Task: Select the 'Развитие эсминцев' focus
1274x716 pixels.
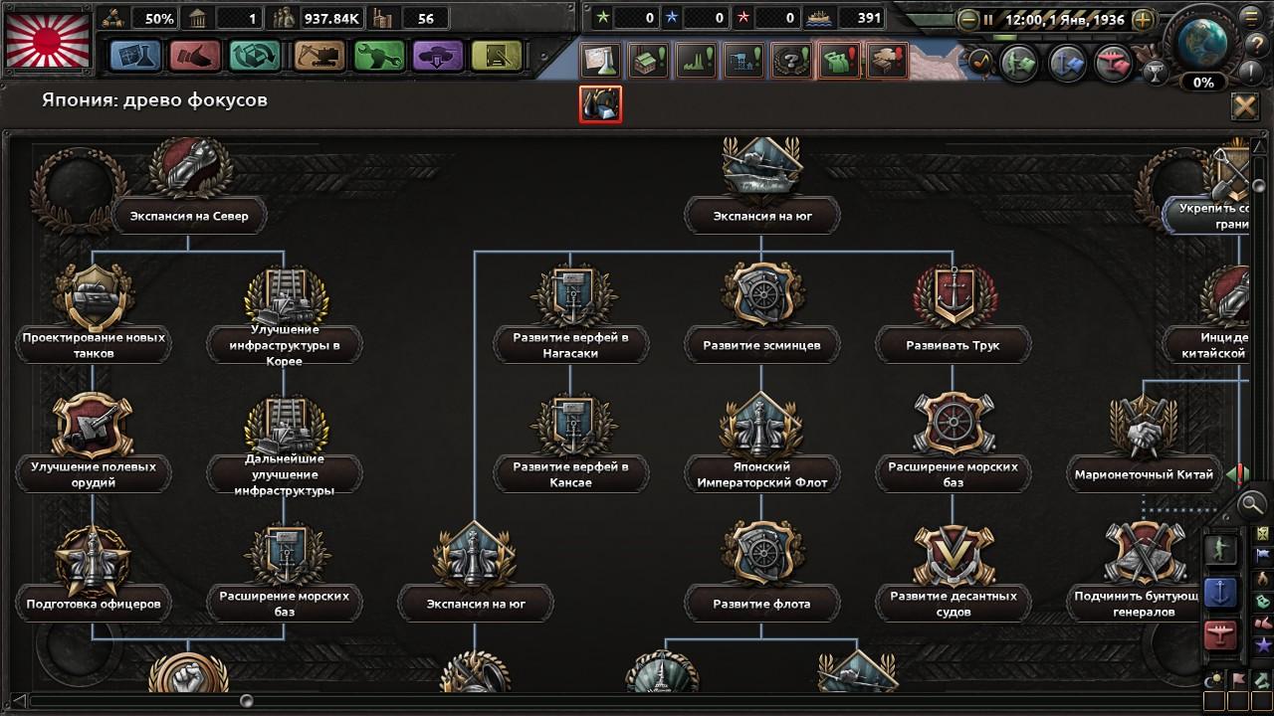Action: 761,345
